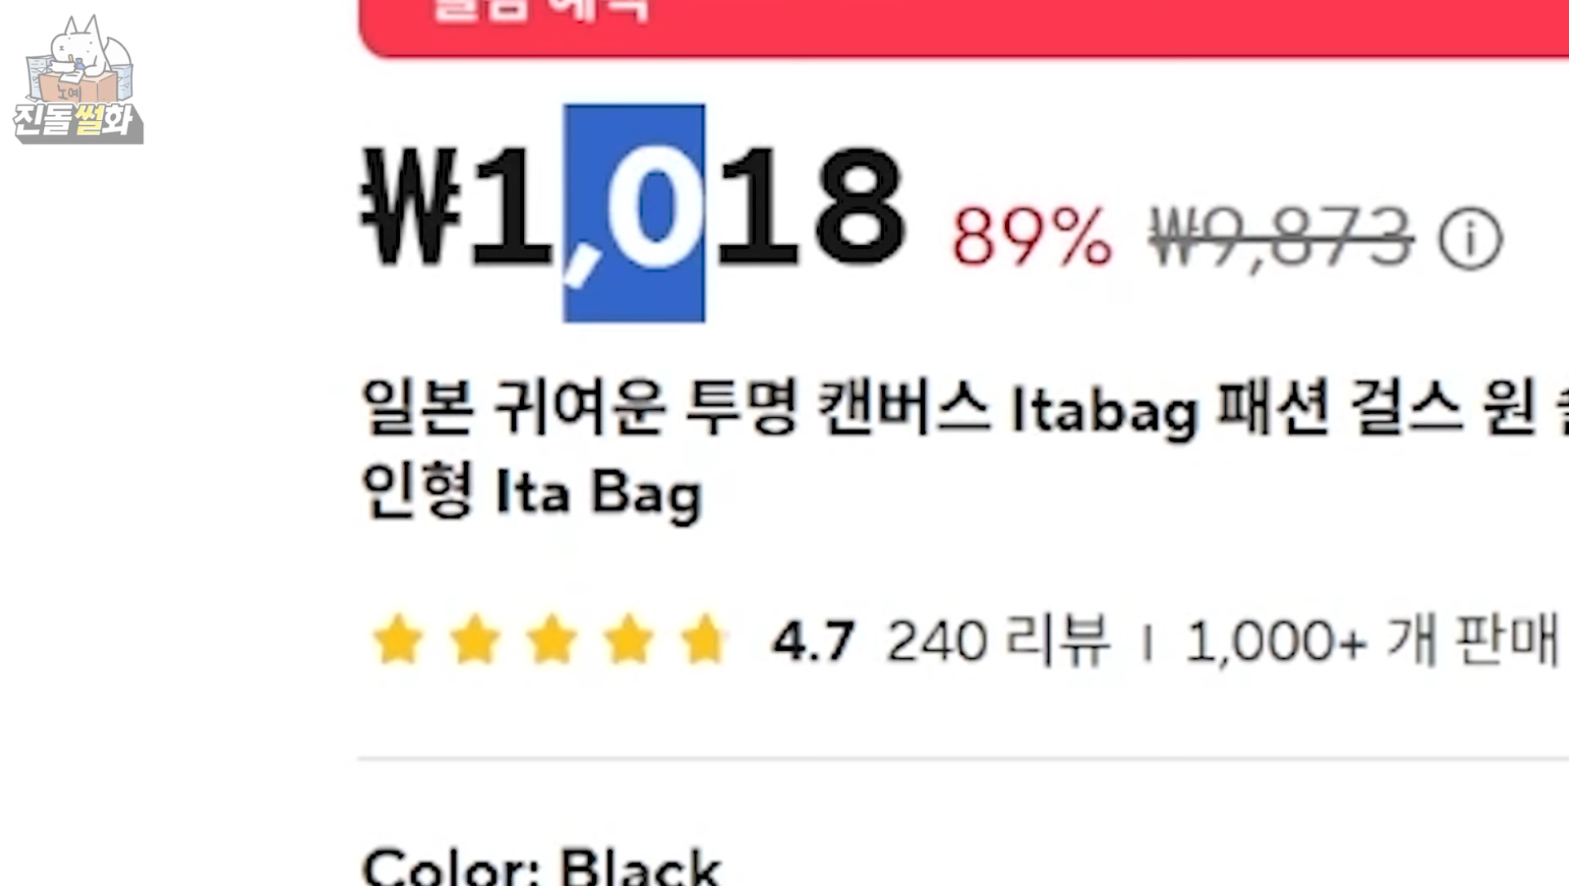This screenshot has height=886, width=1569.
Task: Click the price info circle icon
Action: (1470, 239)
